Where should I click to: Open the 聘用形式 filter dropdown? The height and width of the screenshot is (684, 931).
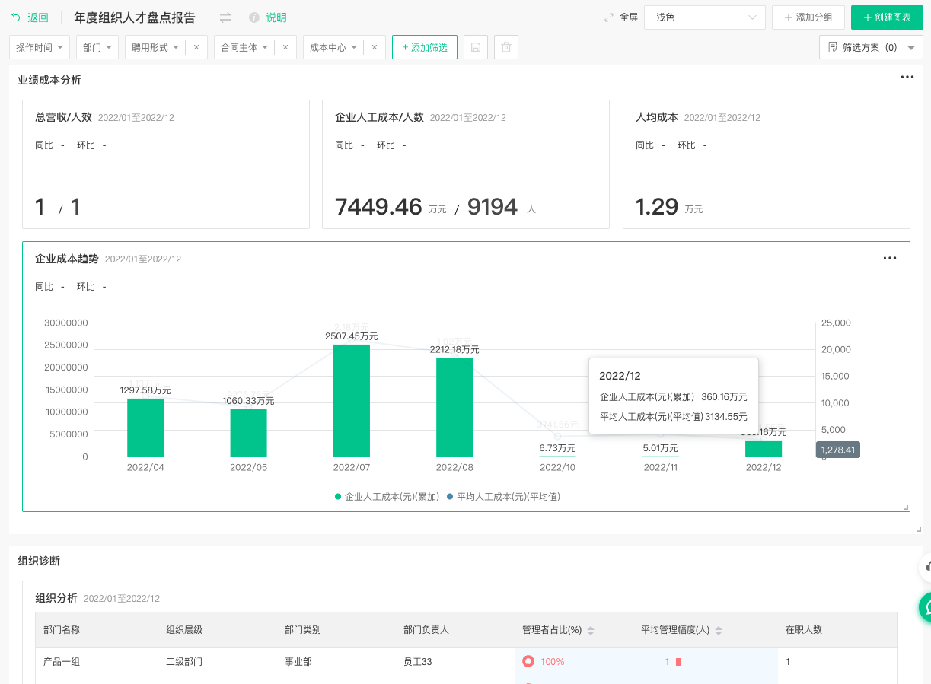(155, 47)
